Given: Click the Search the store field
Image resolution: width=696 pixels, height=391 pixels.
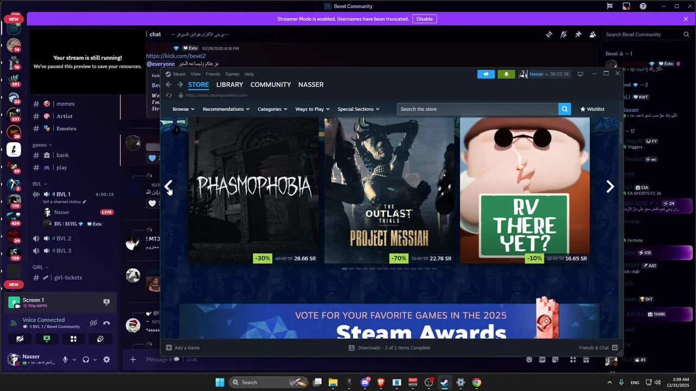Looking at the screenshot, I should [x=477, y=109].
